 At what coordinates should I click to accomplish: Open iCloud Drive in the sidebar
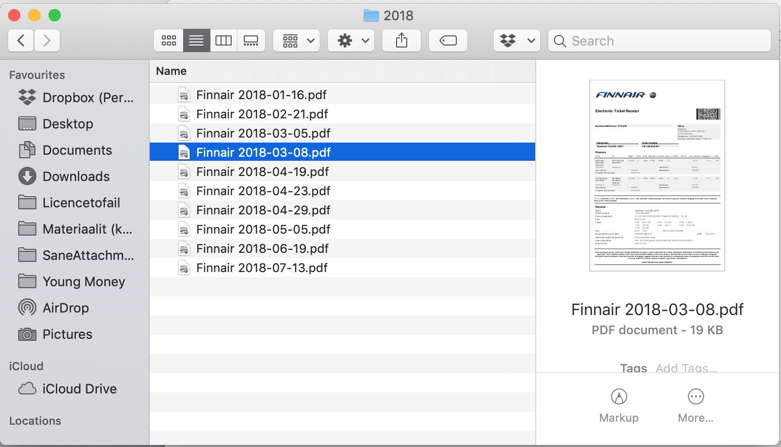point(67,389)
